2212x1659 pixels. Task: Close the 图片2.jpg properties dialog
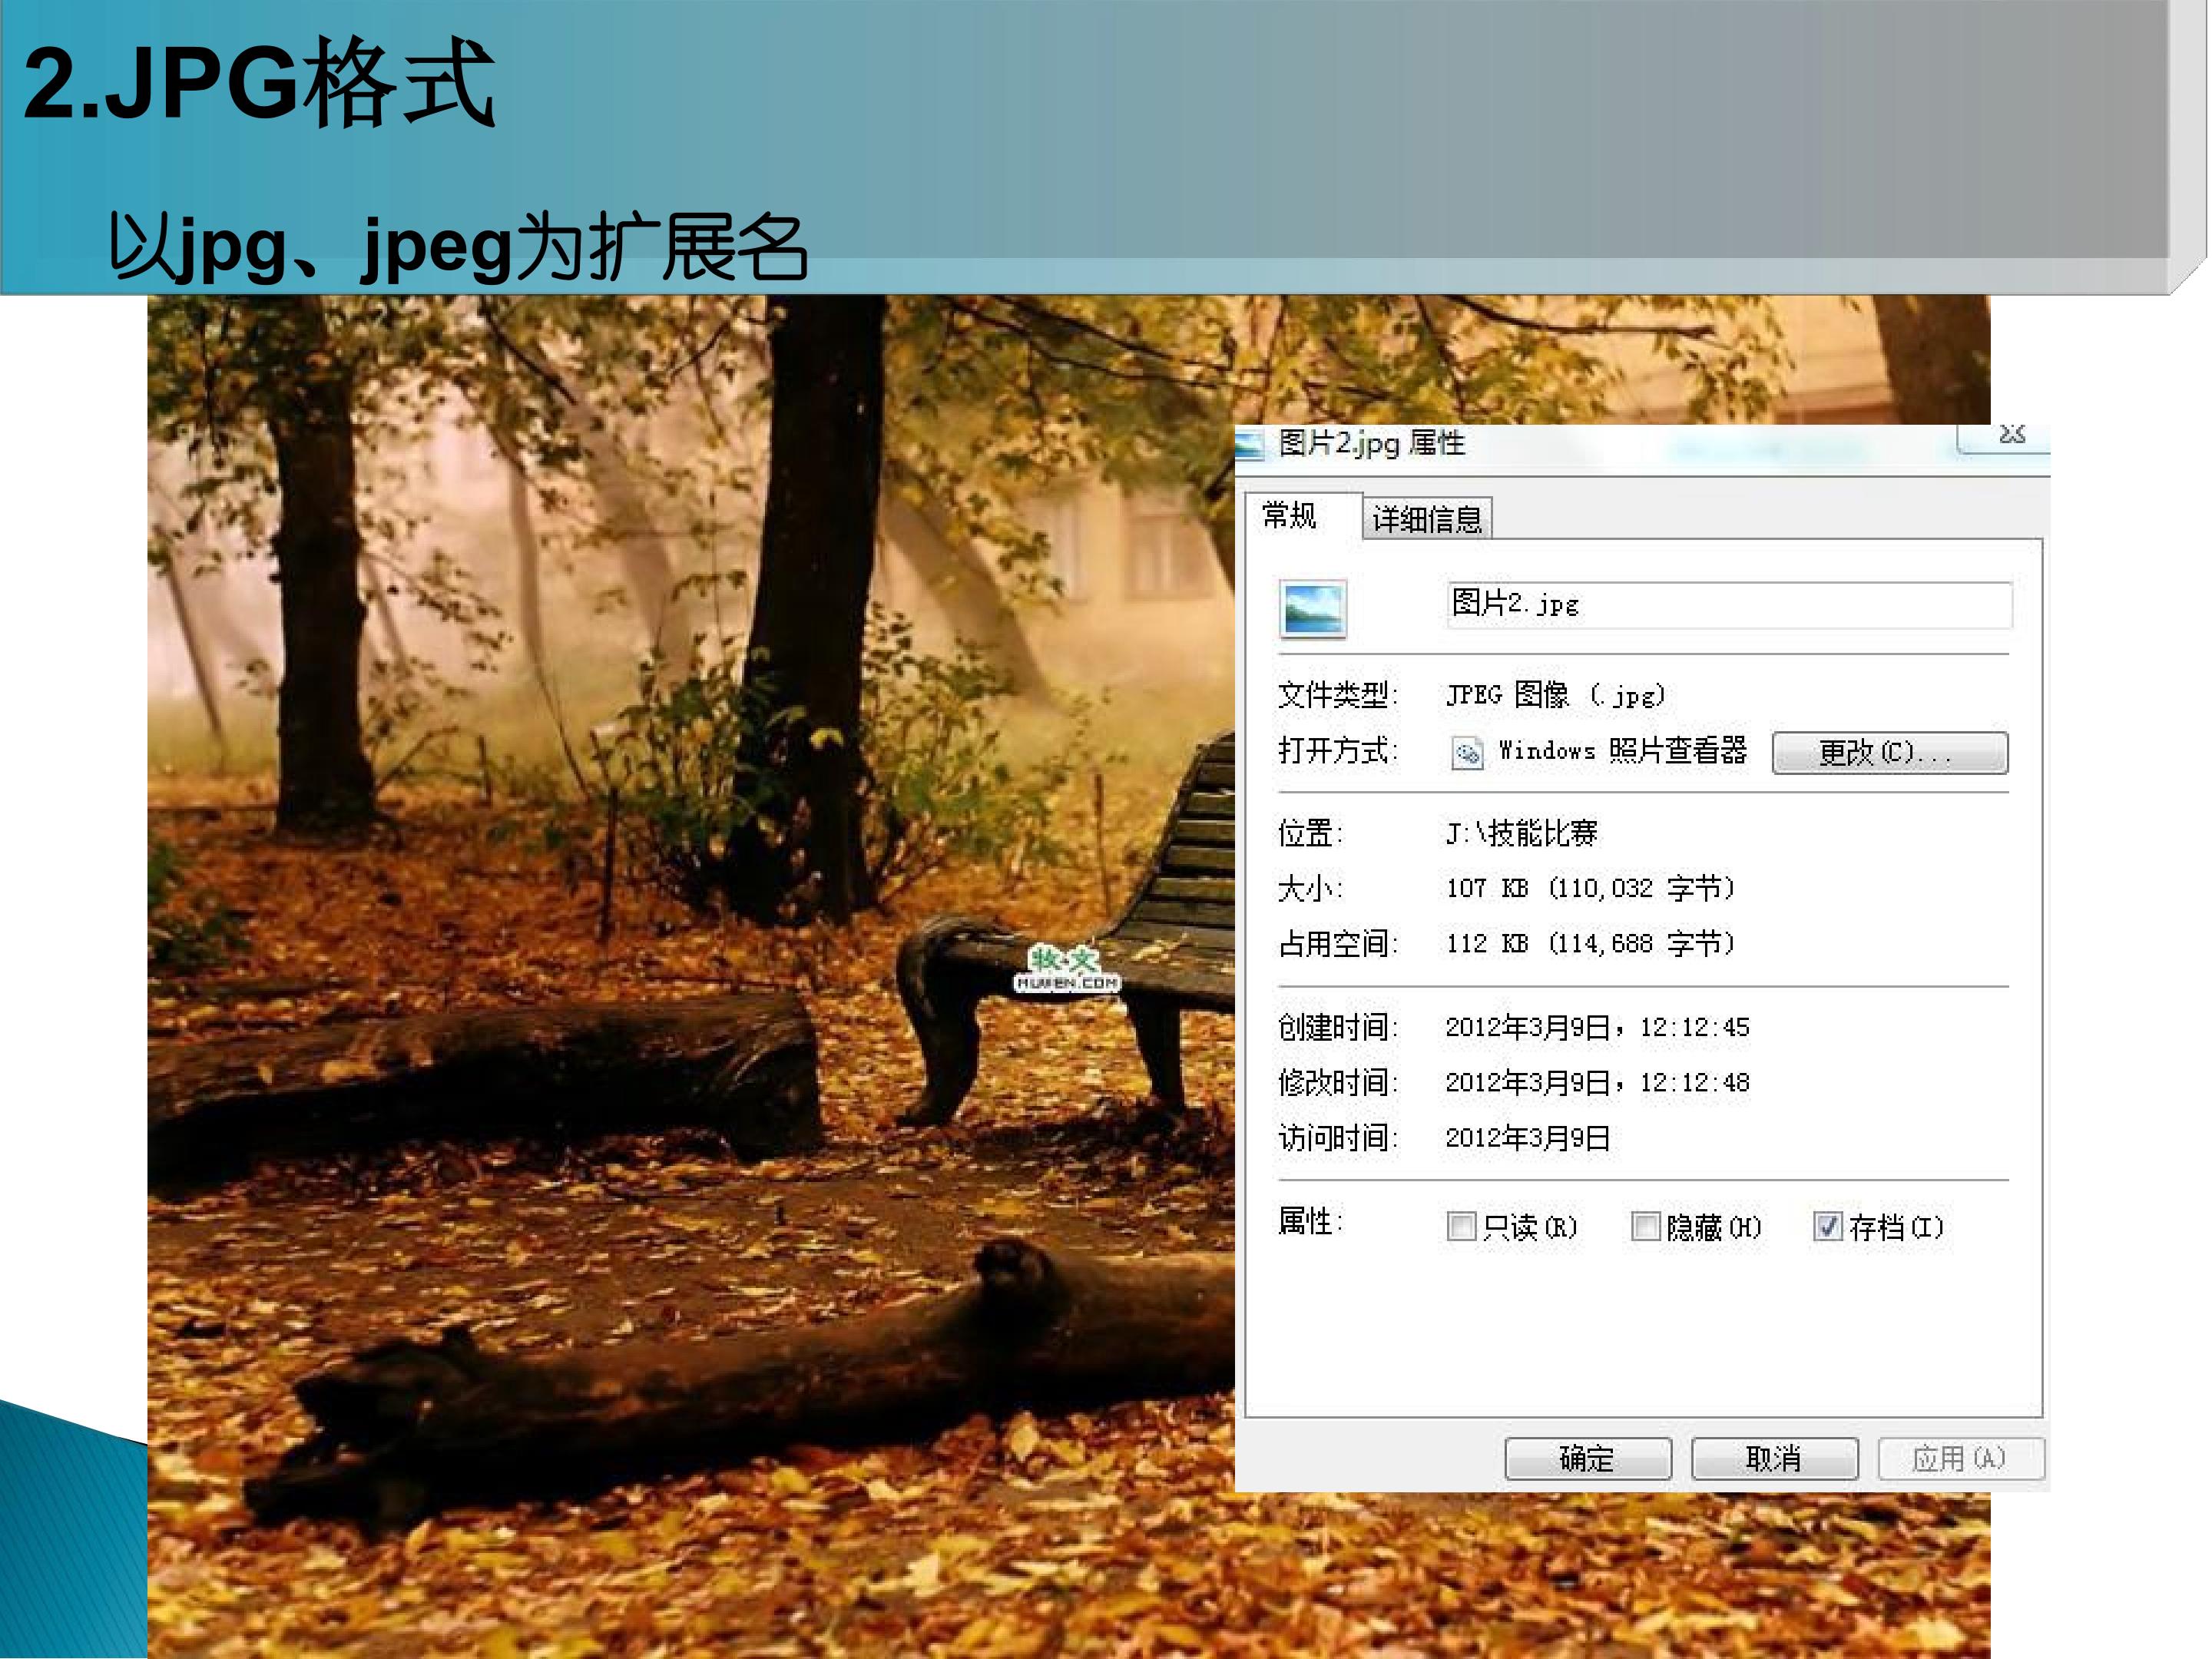(x=2011, y=436)
